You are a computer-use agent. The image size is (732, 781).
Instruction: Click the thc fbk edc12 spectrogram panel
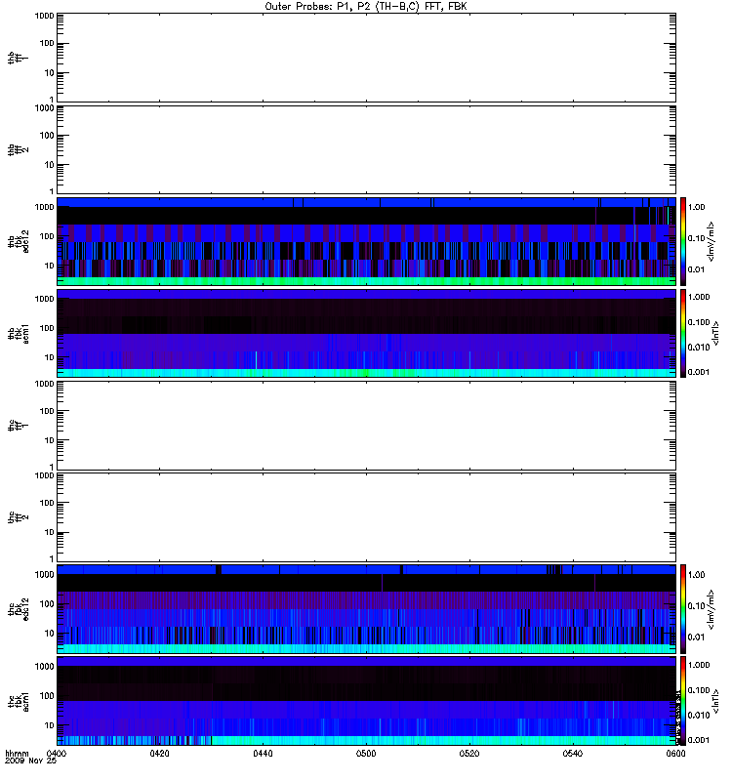(x=366, y=608)
